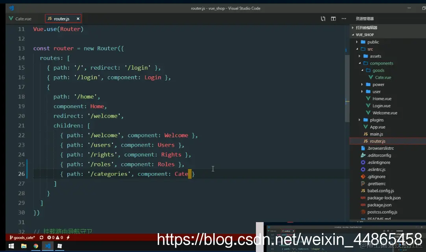The width and height of the screenshot is (426, 252).
Task: Collapse the goods folder arrow
Action: click(362, 70)
